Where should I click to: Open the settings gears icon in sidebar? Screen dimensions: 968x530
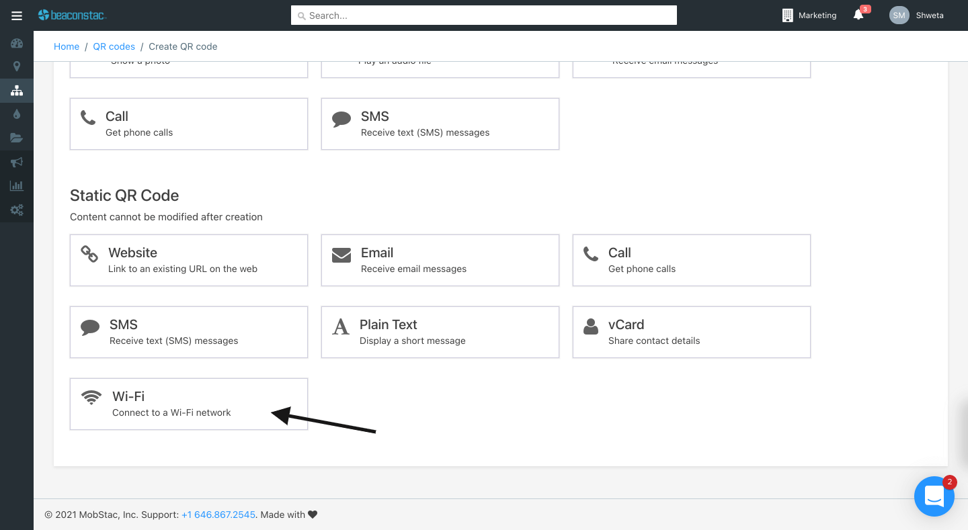[17, 210]
